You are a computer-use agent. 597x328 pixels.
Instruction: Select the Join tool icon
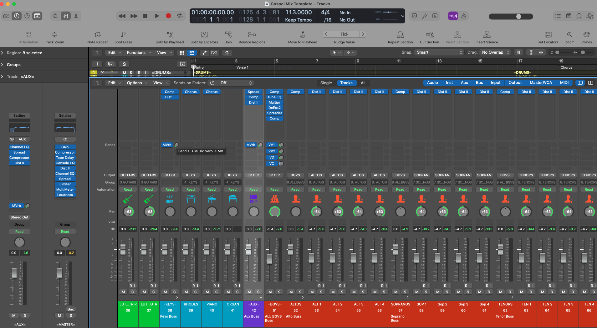click(228, 37)
